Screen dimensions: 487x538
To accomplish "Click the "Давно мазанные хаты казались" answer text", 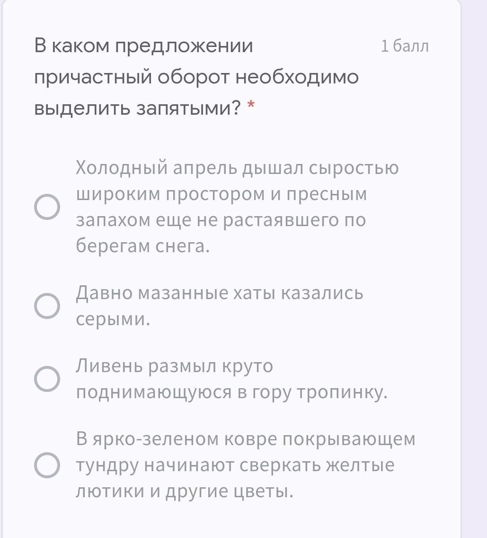I will tap(220, 293).
